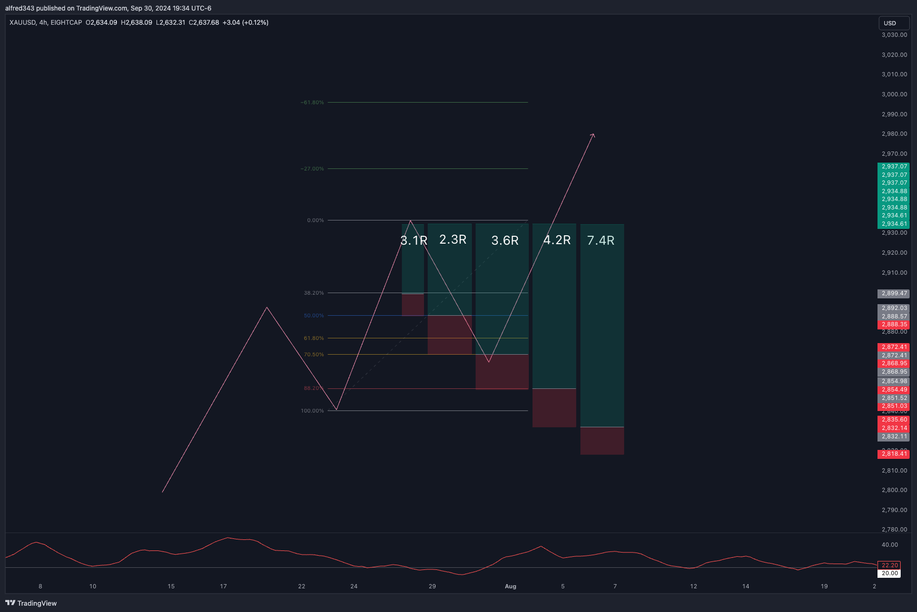Viewport: 917px width, 612px height.
Task: Click the blue 50.00% Fibonacci label
Action: tap(314, 316)
